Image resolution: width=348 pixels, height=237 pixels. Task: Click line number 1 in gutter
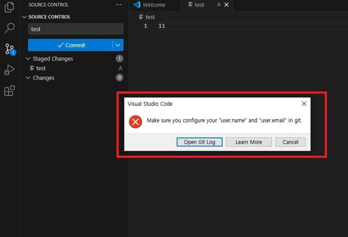tap(146, 26)
